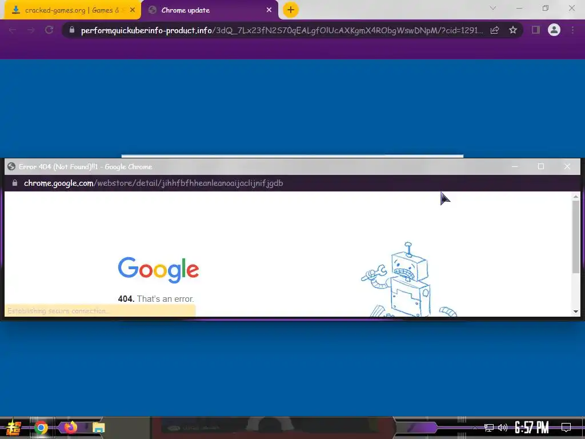This screenshot has height=439, width=585.
Task: Open File Explorer from the taskbar
Action: click(x=98, y=428)
